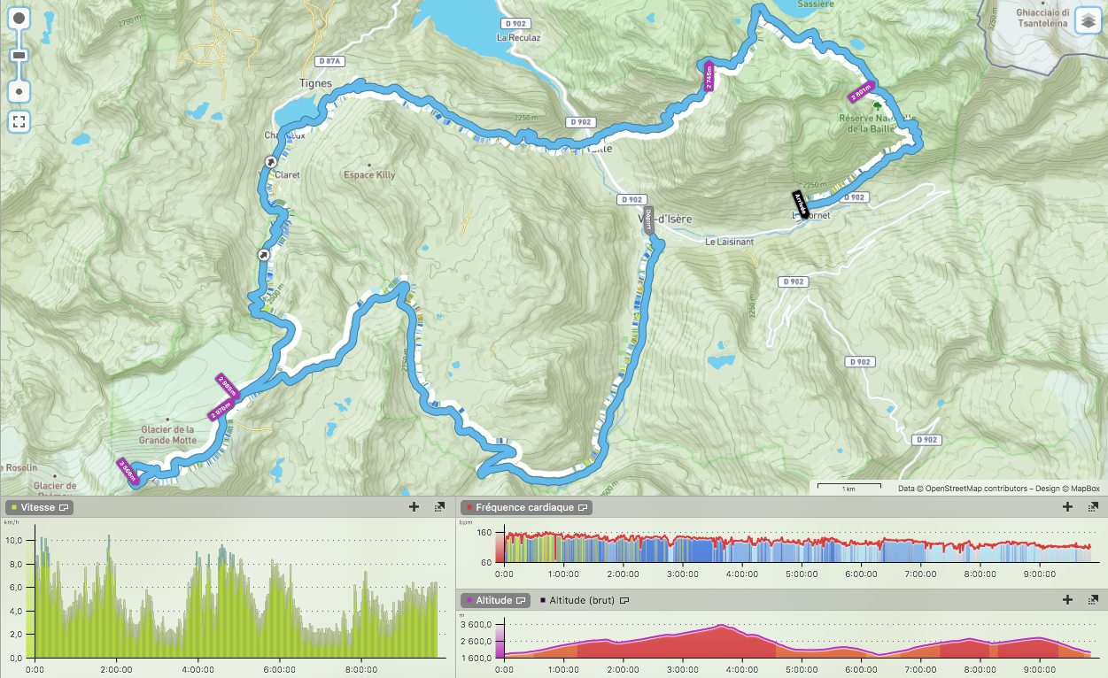Viewport: 1108px width, 678px height.
Task: Add a curve to the Vitesse chart
Action: (414, 507)
